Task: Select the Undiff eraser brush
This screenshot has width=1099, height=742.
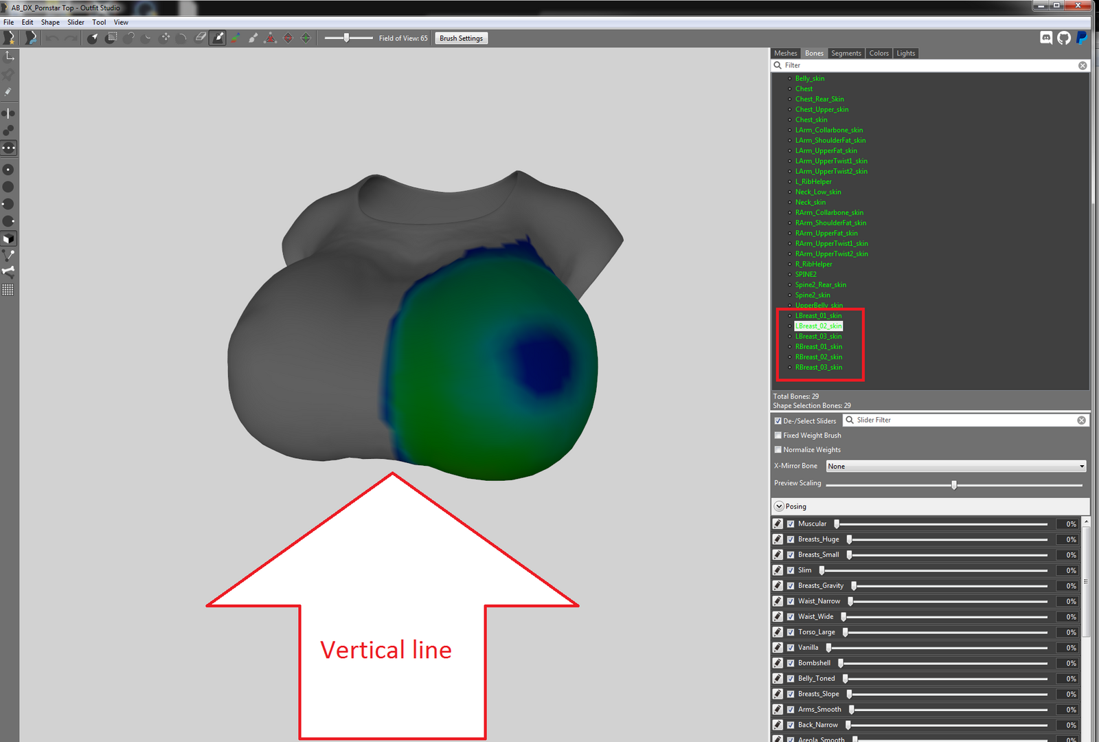Action: (200, 38)
